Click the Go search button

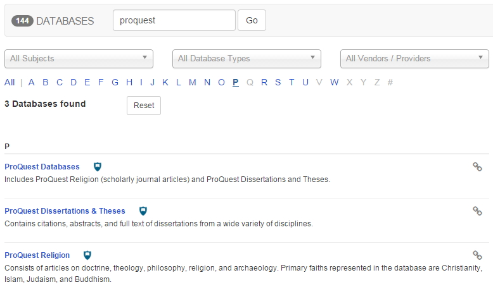coord(252,20)
